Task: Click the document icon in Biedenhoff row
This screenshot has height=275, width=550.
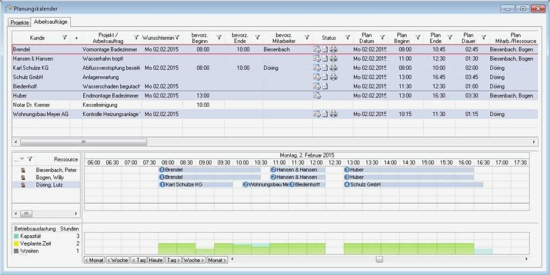Action: coord(325,86)
